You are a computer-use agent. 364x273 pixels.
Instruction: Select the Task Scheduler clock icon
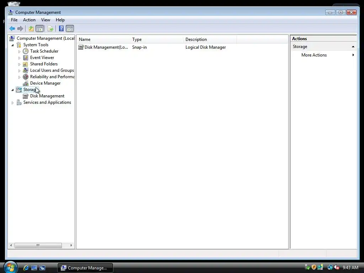[26, 51]
